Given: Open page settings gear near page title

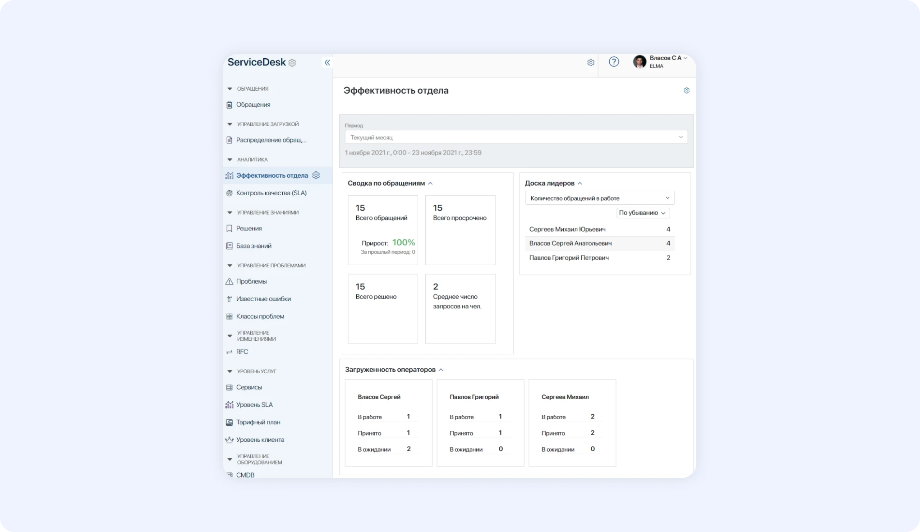Looking at the screenshot, I should pos(686,91).
